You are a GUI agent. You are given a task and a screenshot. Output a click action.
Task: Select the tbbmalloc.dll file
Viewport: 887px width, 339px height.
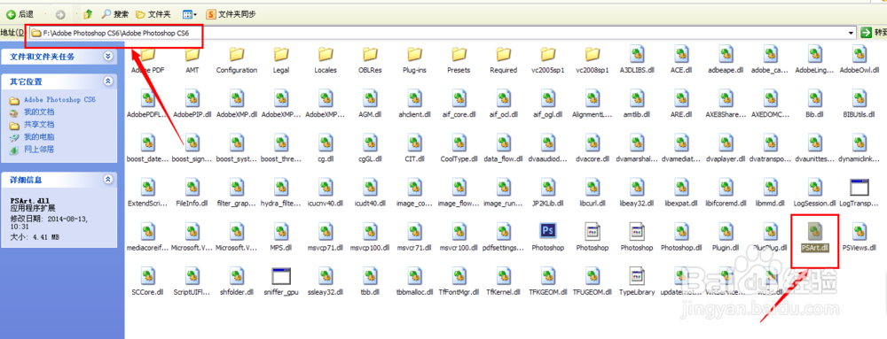(414, 281)
